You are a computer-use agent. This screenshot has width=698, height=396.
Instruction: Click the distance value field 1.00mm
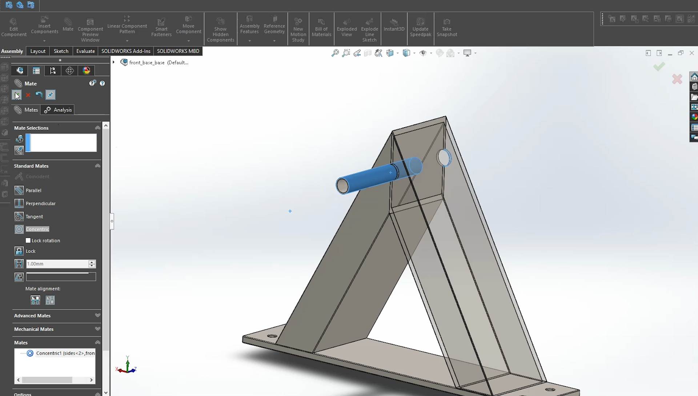coord(57,264)
